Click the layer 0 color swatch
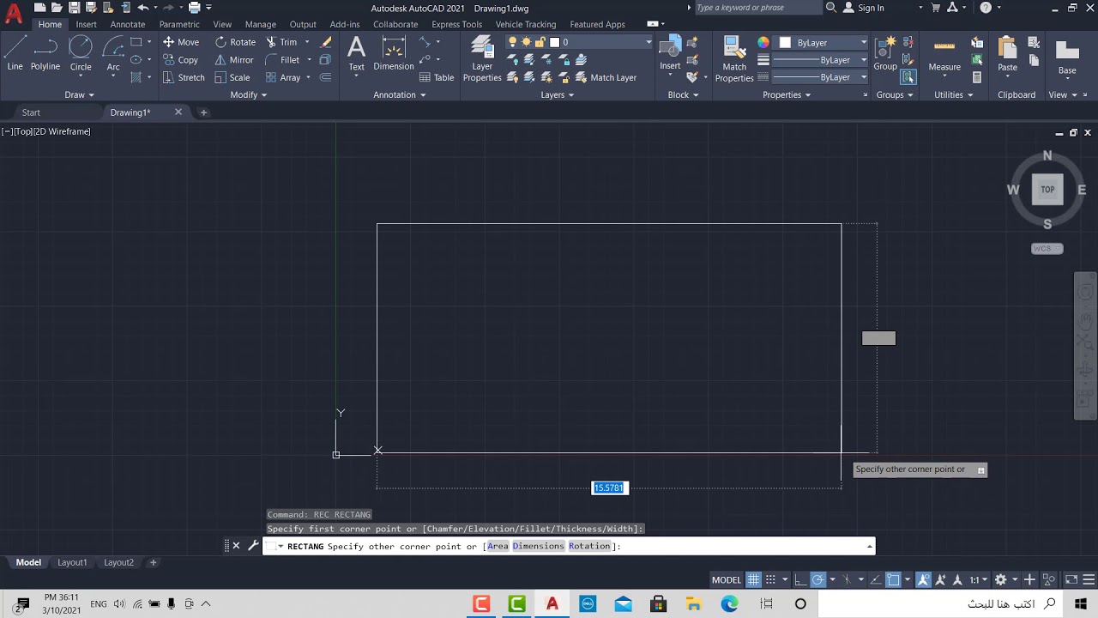1098x618 pixels. 554,42
